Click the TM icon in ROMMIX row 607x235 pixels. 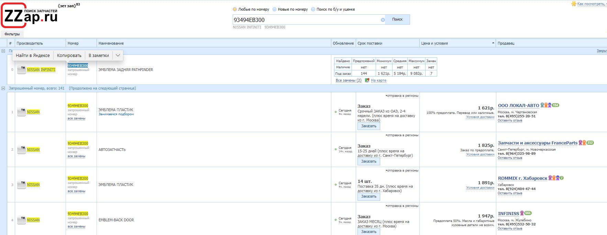(x=22, y=185)
